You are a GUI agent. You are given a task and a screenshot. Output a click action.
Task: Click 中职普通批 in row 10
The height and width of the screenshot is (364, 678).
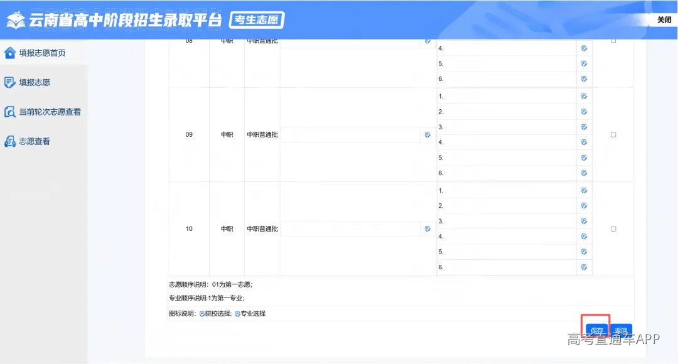point(262,228)
